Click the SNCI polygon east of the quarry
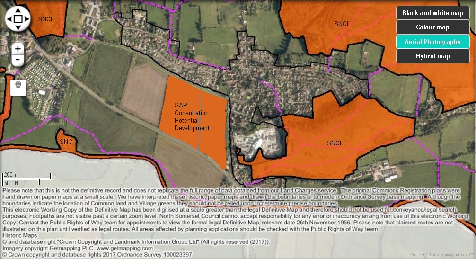476x259 pixels. pyautogui.click(x=334, y=143)
